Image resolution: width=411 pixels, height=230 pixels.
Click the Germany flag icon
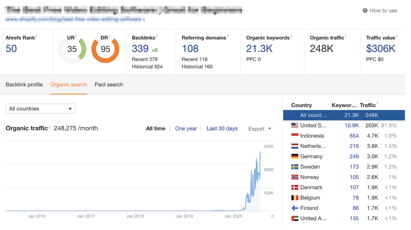295,156
